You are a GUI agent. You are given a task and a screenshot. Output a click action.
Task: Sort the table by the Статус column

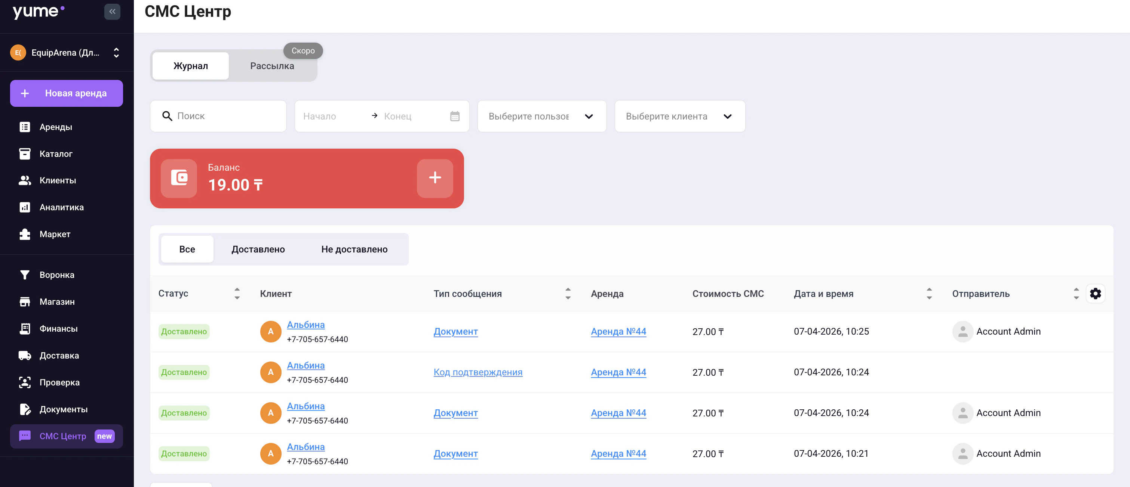tap(237, 294)
